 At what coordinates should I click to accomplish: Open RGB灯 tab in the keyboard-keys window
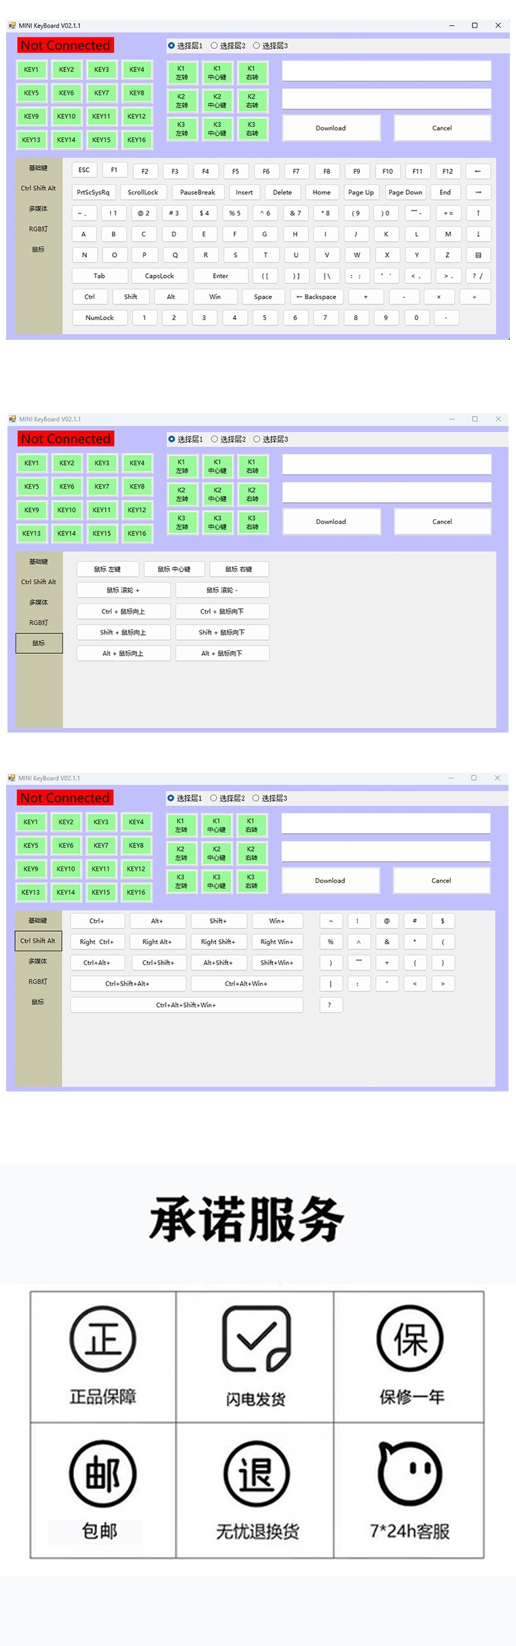coord(38,229)
